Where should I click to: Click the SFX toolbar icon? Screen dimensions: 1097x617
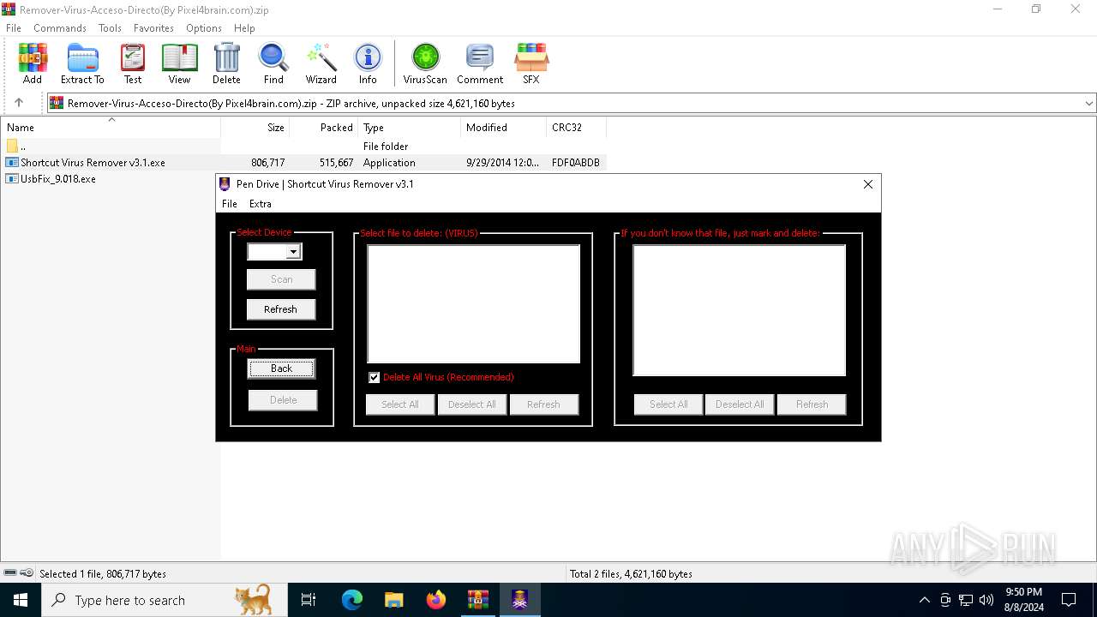click(x=531, y=64)
